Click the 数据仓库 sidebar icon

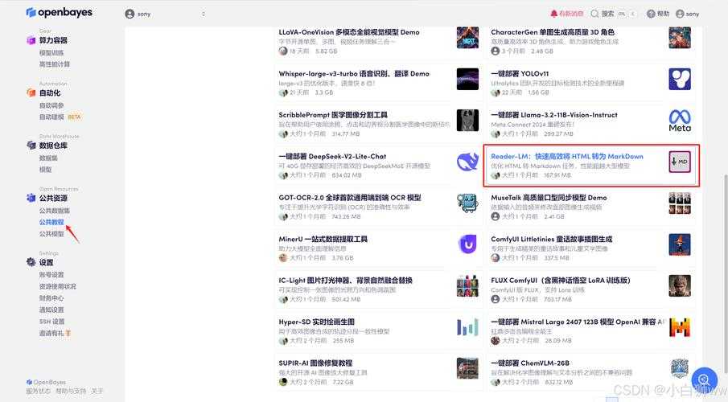[x=31, y=146]
